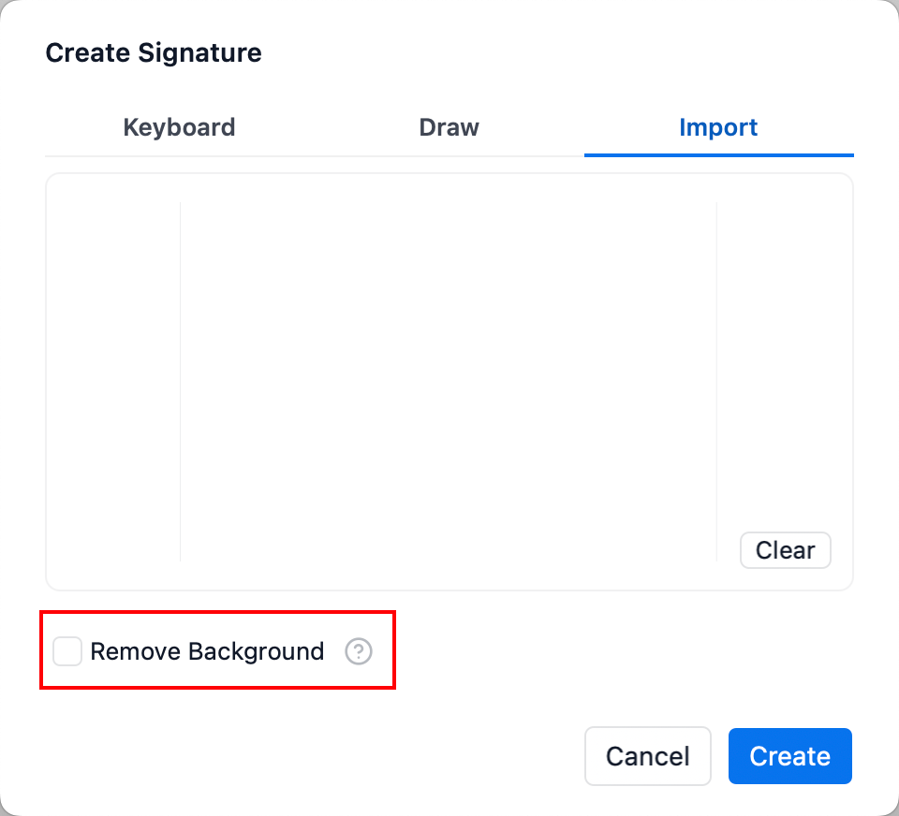Enable the Remove Background checkbox
The width and height of the screenshot is (899, 816).
tap(67, 651)
